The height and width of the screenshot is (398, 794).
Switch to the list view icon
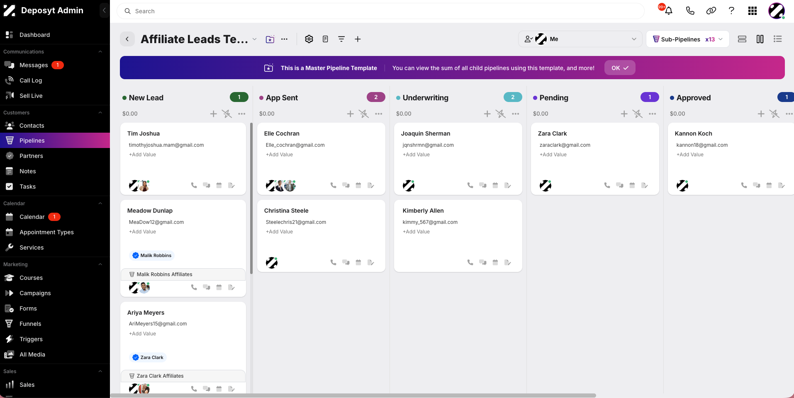(778, 39)
